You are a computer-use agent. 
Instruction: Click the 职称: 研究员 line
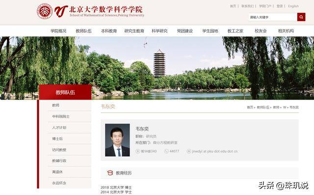(x=146, y=136)
